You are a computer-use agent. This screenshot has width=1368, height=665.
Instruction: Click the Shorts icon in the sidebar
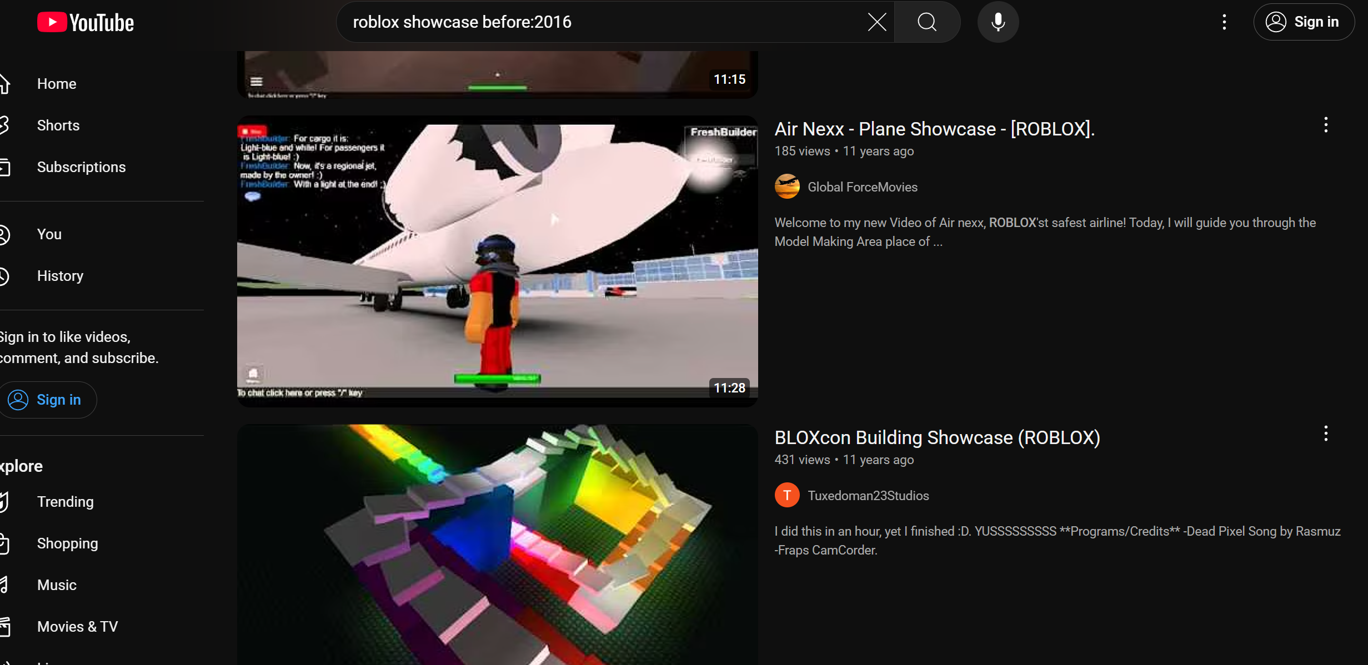click(x=4, y=125)
